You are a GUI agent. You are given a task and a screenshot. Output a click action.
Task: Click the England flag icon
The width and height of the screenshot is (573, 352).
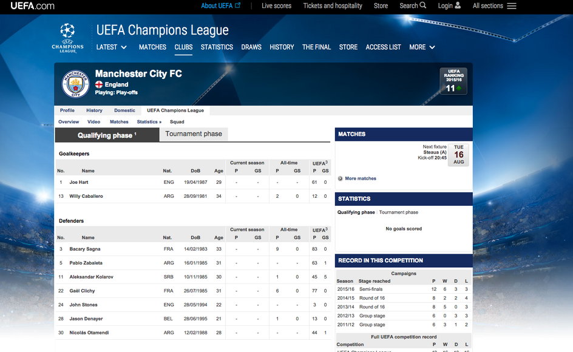(x=99, y=84)
